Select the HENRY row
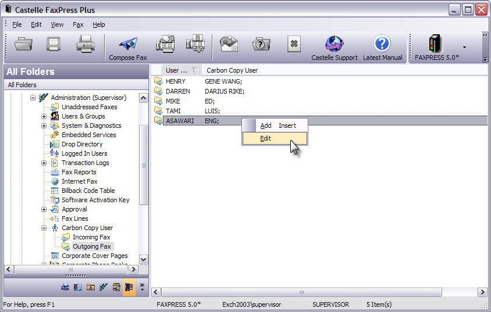Screen dimensions: 491x312 click(x=319, y=81)
